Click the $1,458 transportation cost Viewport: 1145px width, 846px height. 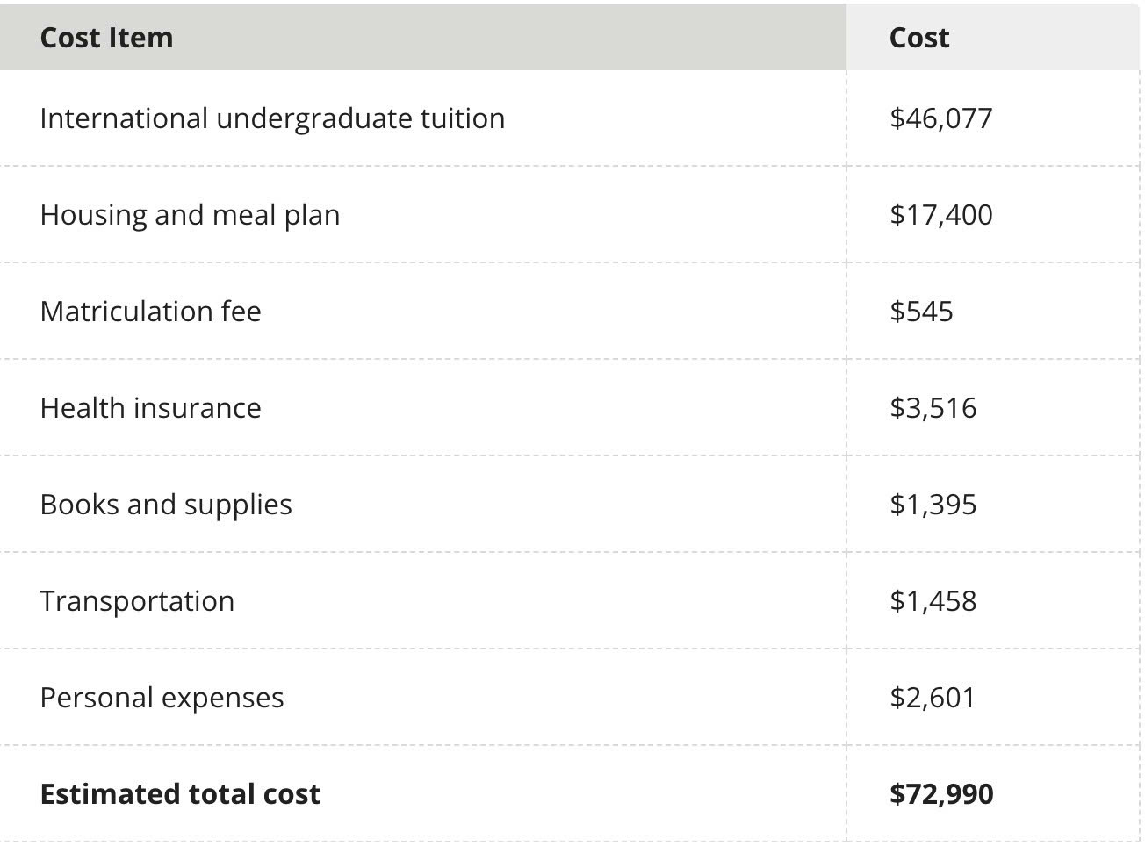[x=933, y=601]
